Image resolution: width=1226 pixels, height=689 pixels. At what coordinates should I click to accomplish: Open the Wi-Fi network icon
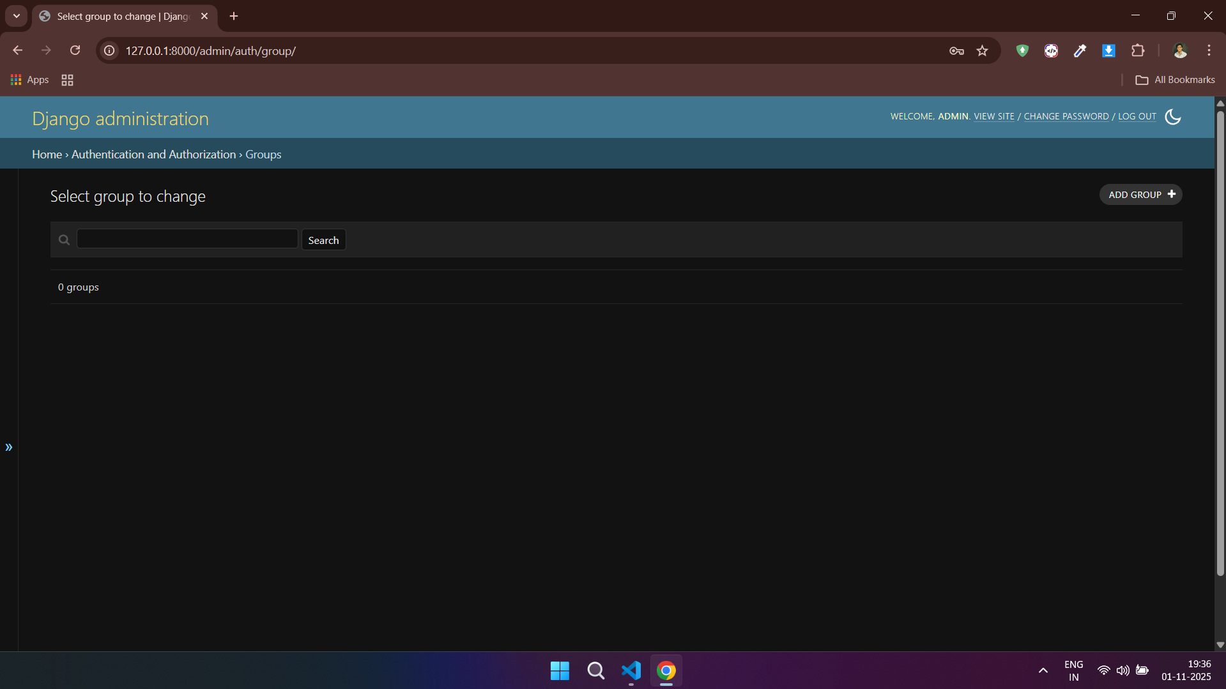click(1103, 670)
